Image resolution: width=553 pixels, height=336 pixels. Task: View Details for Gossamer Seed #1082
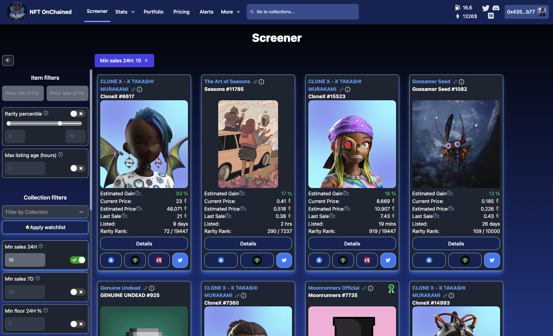(456, 243)
